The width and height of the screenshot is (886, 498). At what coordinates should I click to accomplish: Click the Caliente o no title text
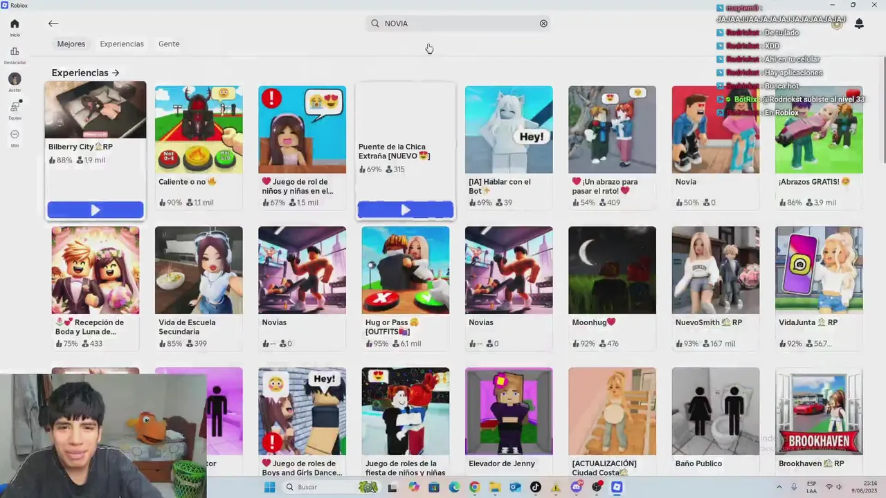click(x=188, y=182)
